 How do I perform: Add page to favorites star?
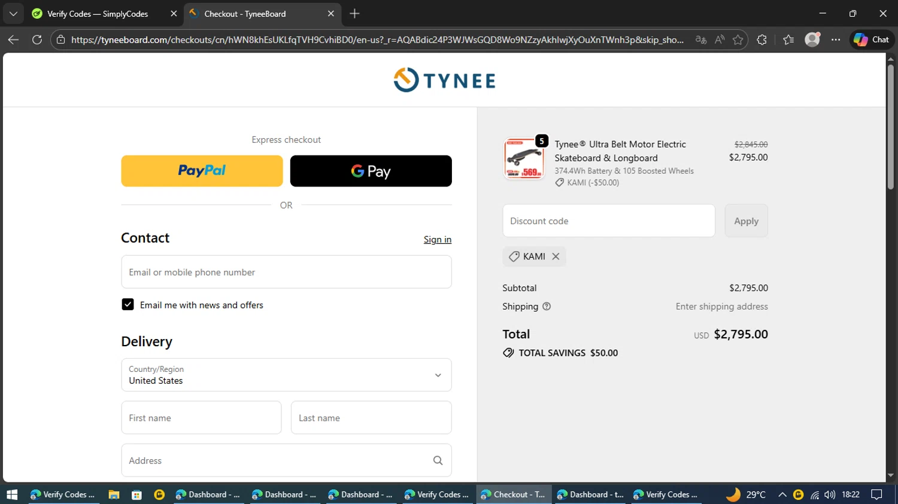coord(738,39)
